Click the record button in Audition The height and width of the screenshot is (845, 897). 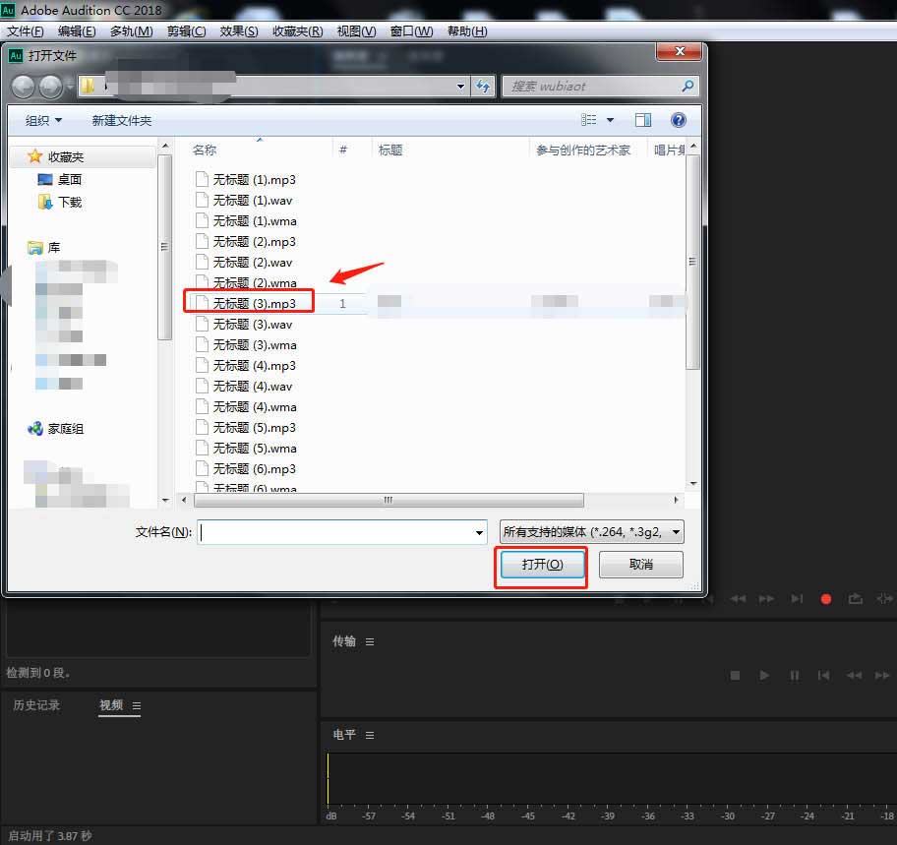coord(826,599)
